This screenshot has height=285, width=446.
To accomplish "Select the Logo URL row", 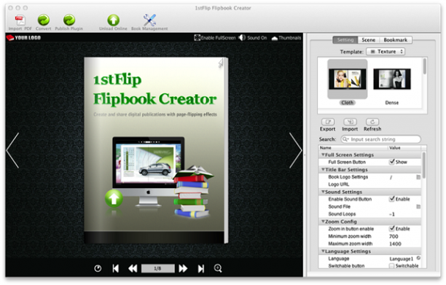I will tap(369, 184).
